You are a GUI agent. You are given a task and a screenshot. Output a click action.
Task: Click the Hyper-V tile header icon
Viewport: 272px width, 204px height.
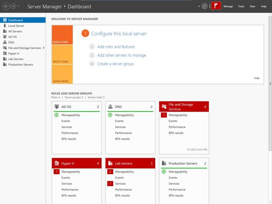point(57,163)
